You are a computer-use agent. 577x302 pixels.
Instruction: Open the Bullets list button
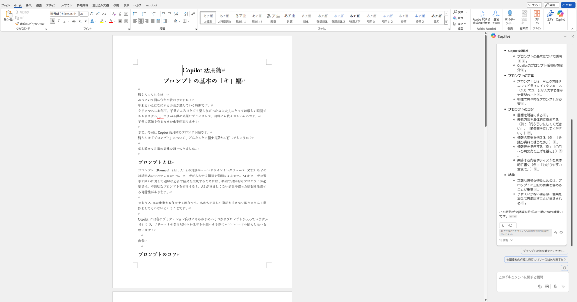pyautogui.click(x=135, y=14)
